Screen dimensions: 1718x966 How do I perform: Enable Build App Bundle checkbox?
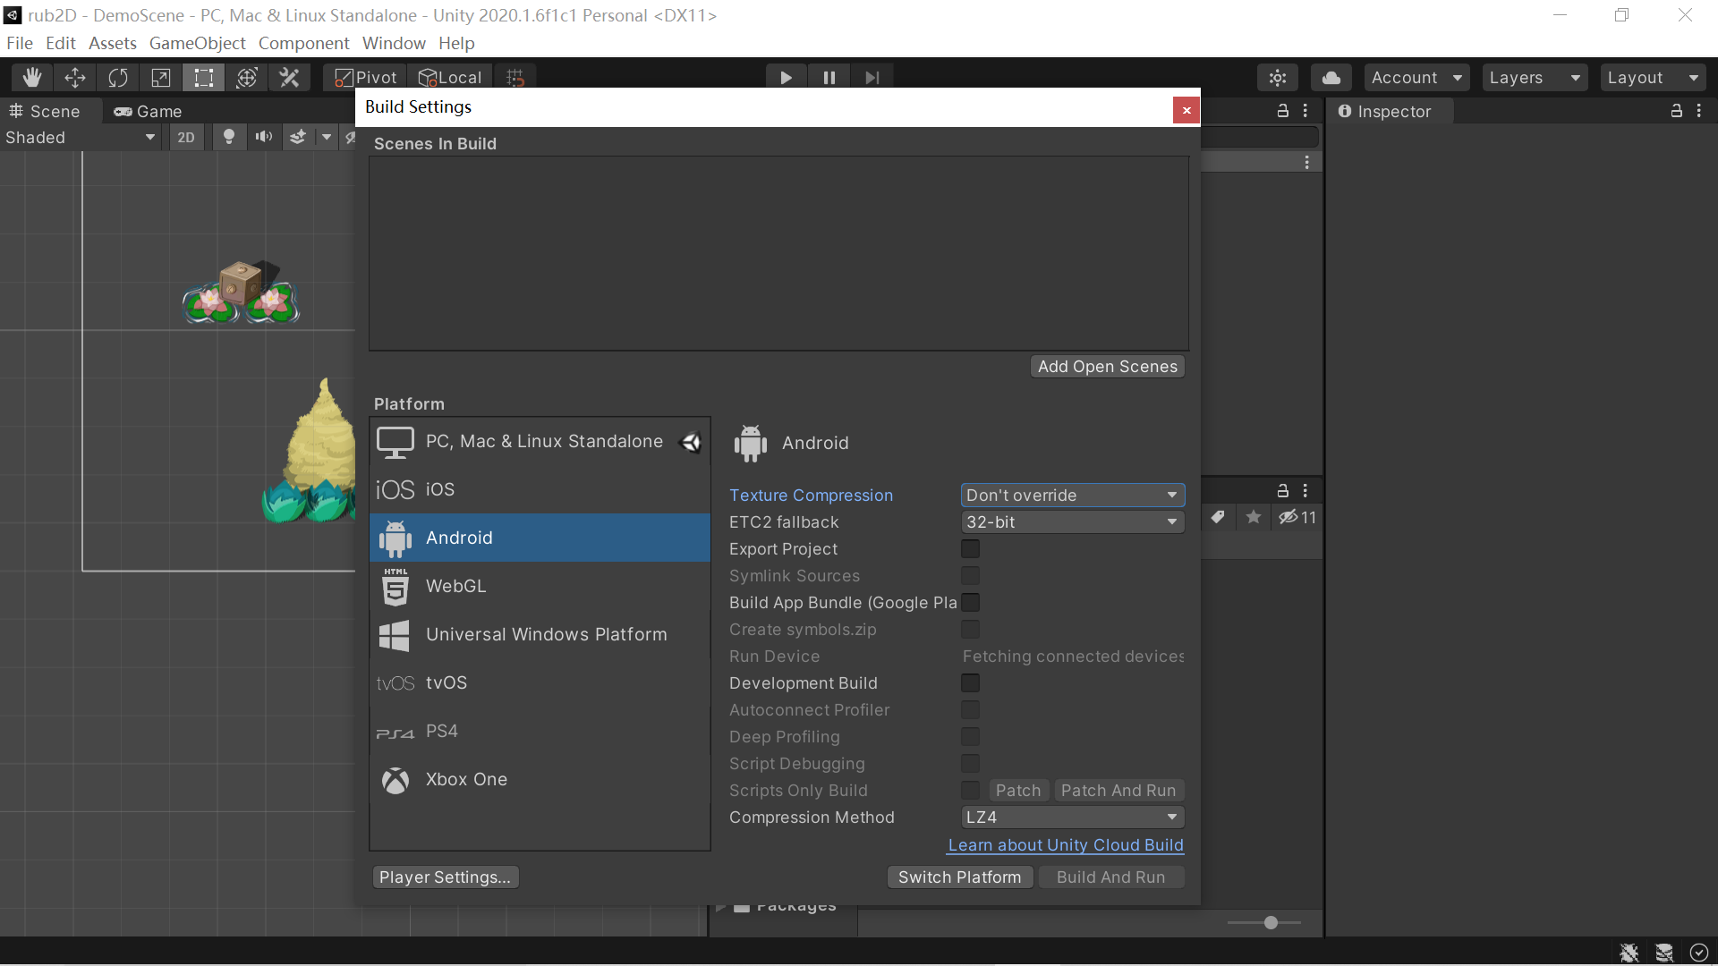970,602
